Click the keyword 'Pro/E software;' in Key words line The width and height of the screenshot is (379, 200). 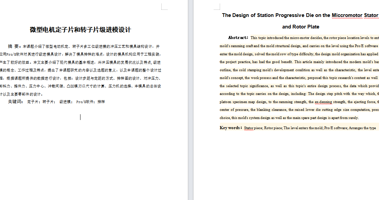336,128
